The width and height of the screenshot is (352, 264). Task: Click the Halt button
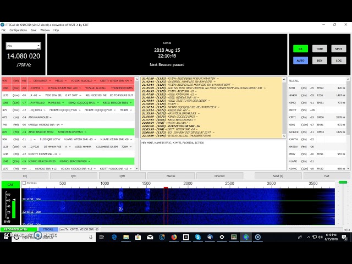[x=327, y=176]
